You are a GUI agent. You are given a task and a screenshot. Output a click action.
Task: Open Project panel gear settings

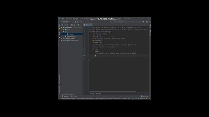pyautogui.click(x=78, y=25)
